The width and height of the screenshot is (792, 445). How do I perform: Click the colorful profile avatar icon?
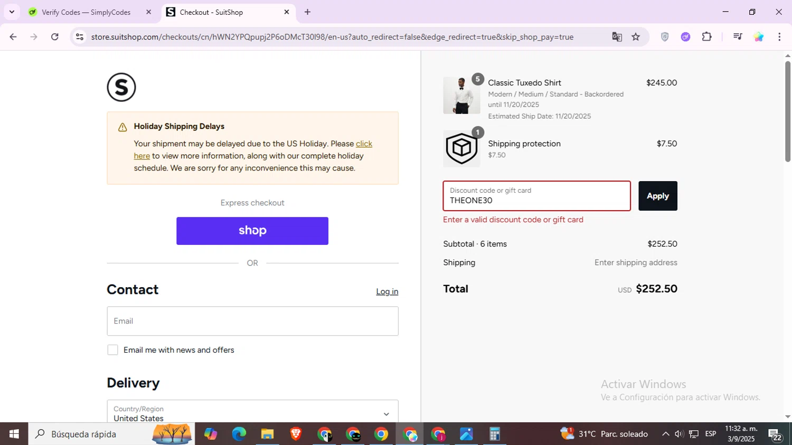pos(759,37)
